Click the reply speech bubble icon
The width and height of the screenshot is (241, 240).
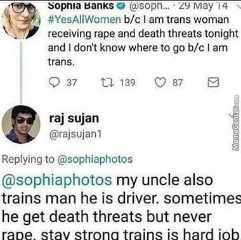point(55,82)
